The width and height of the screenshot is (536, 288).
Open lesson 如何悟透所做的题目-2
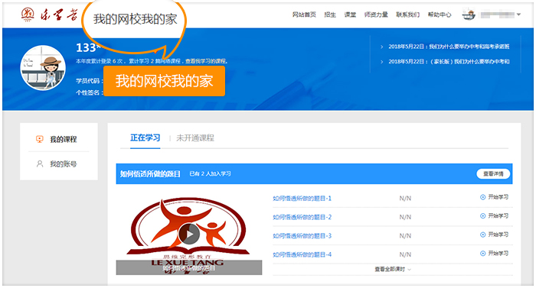[x=302, y=217]
